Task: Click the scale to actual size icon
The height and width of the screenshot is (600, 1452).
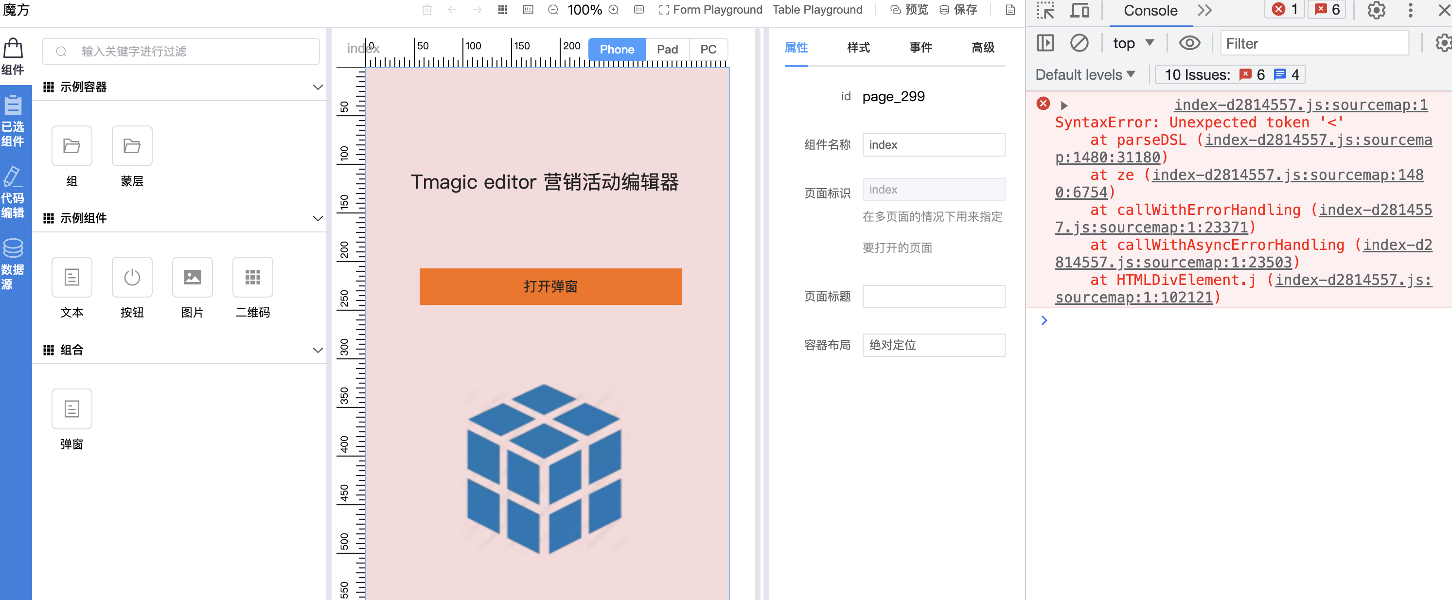Action: pos(638,10)
